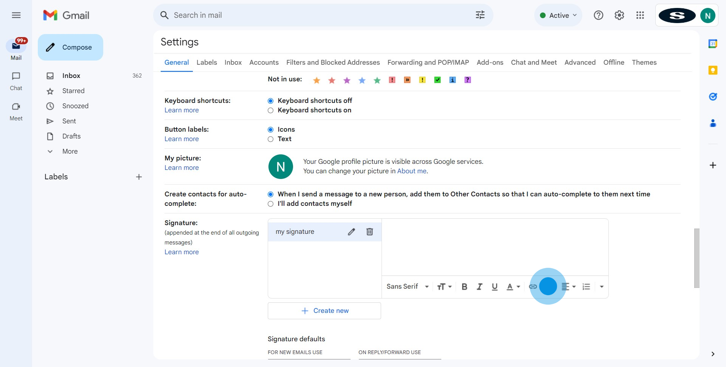Choose I'll add contacts myself option

pyautogui.click(x=270, y=204)
